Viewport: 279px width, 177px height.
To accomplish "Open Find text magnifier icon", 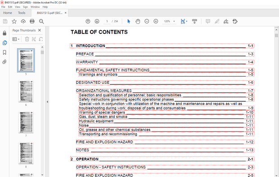I will point(41,22).
